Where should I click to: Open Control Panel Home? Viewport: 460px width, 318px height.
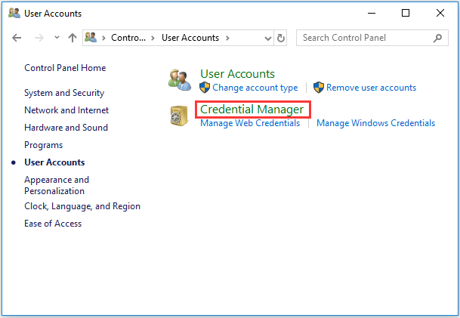(65, 68)
